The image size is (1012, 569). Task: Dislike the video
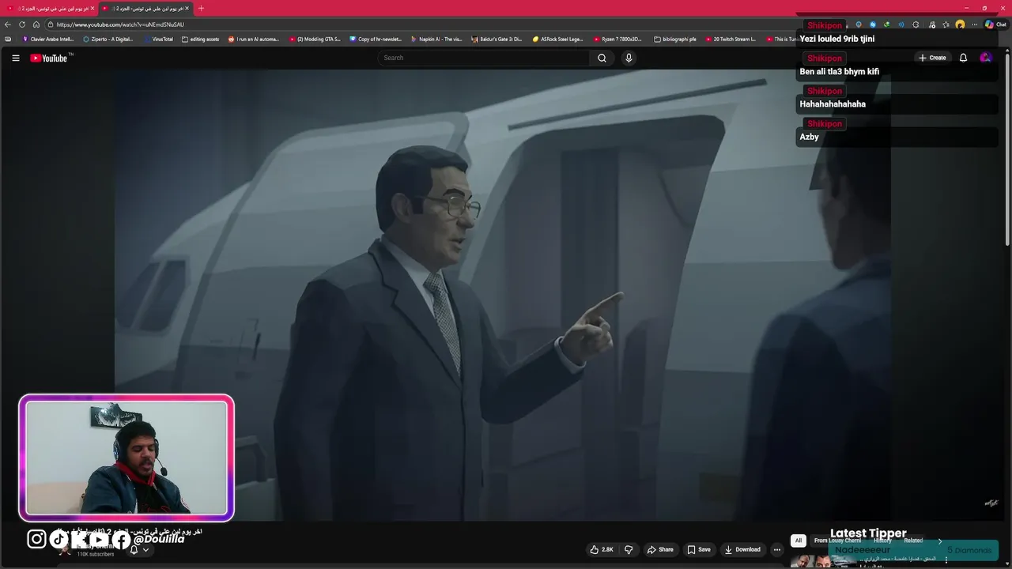629,549
